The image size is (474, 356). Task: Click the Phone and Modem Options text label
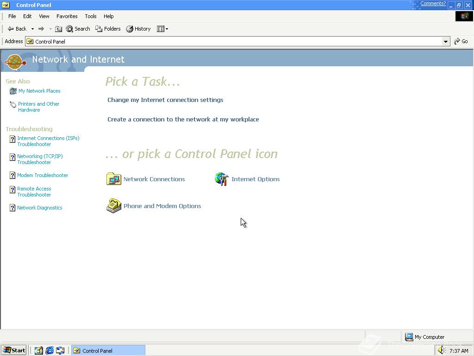tap(162, 206)
